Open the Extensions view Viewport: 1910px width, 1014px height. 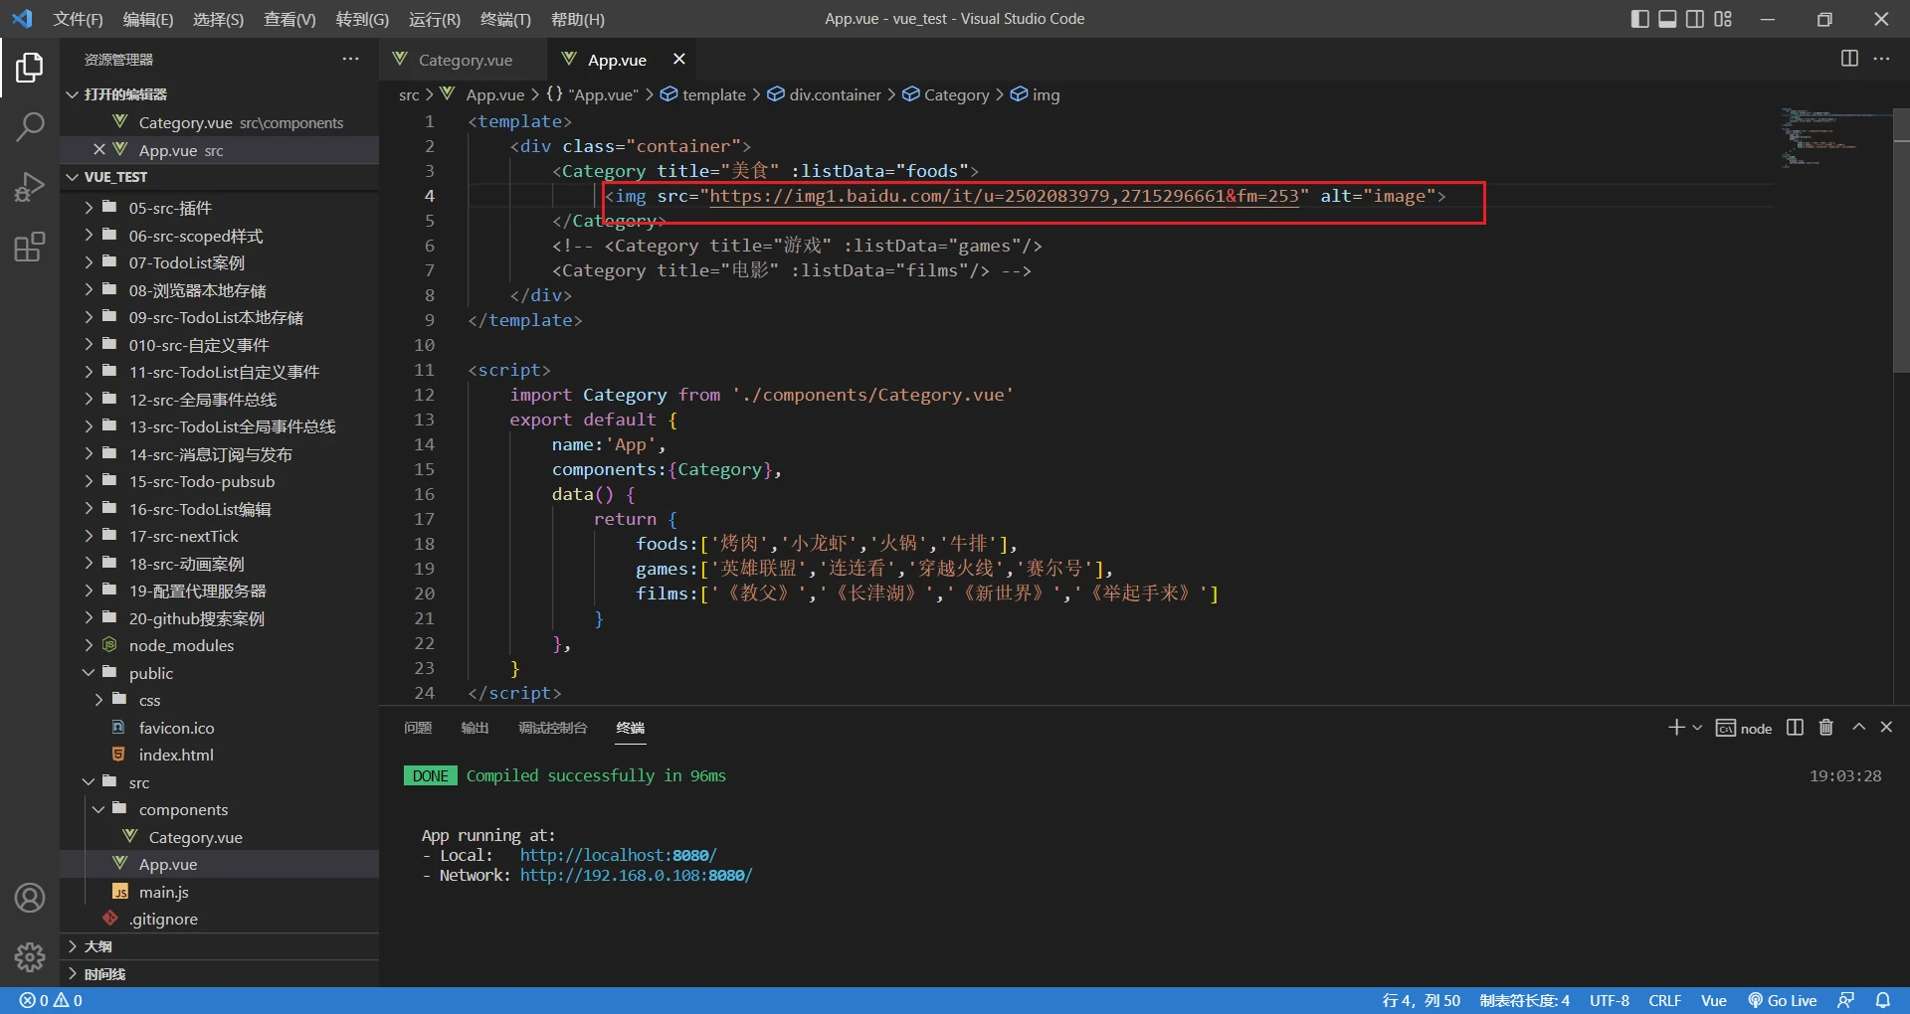[30, 247]
